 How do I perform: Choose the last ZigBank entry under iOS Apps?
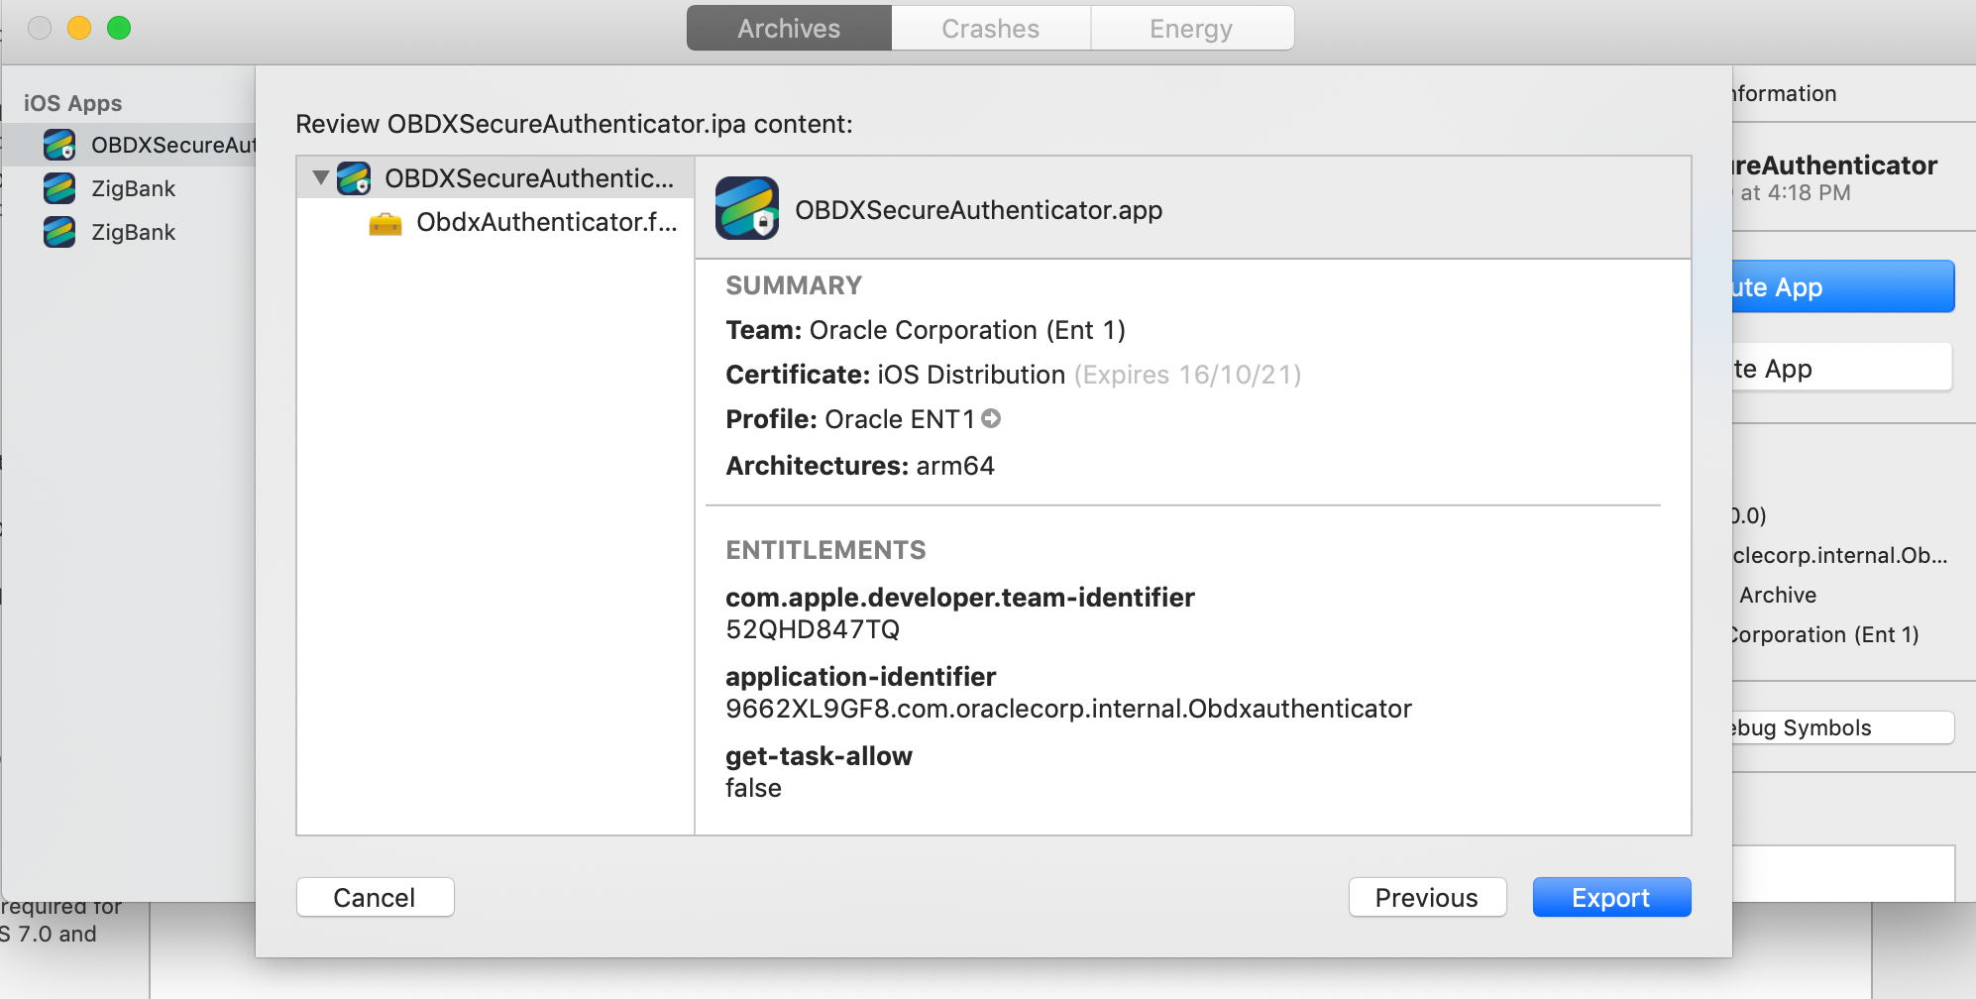133,232
